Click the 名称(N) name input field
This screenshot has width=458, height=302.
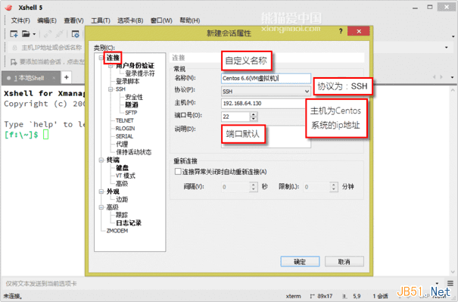pos(266,78)
